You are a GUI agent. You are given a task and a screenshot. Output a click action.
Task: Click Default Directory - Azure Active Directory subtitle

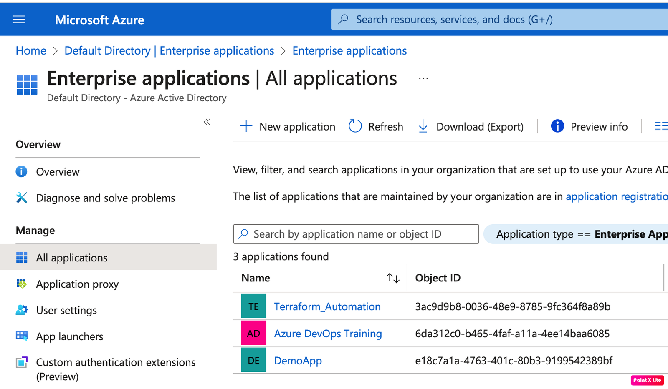point(137,98)
